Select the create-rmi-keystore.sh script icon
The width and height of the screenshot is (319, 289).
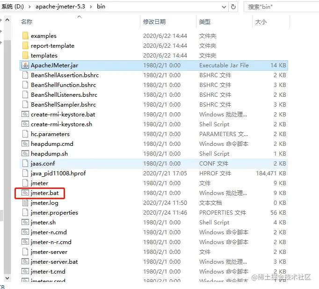tap(25, 124)
